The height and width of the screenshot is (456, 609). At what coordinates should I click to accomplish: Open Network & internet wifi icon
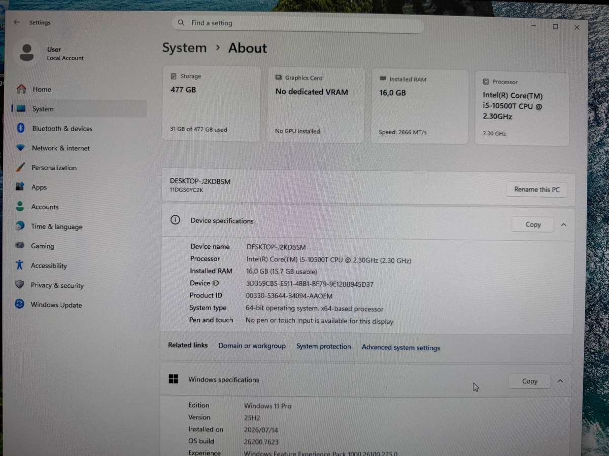[21, 148]
